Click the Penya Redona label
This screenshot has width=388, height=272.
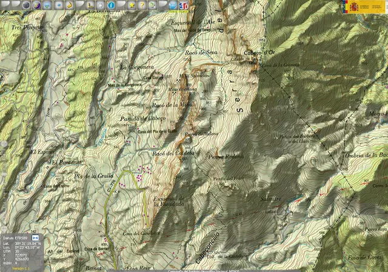pyautogui.click(x=226, y=157)
